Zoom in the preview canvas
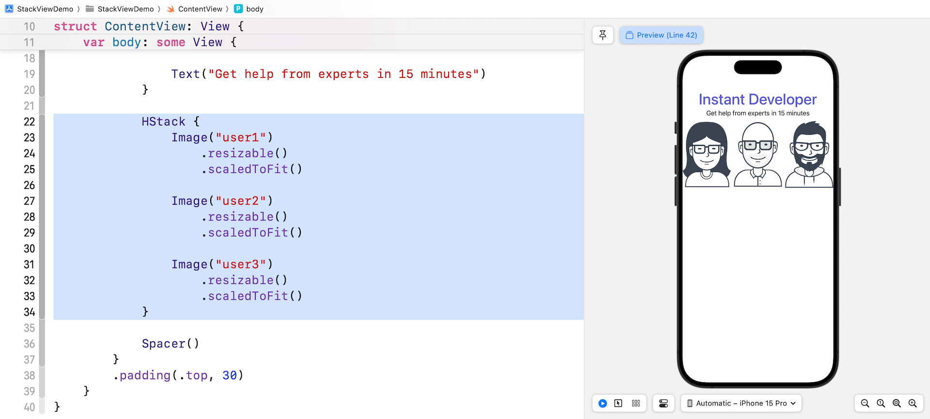 coord(913,403)
